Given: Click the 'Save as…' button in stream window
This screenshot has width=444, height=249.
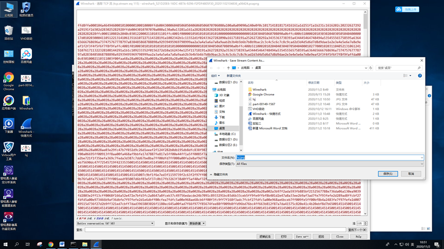Looking at the screenshot, I should pyautogui.click(x=302, y=237).
